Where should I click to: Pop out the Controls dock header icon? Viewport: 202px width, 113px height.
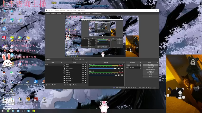click(x=158, y=63)
